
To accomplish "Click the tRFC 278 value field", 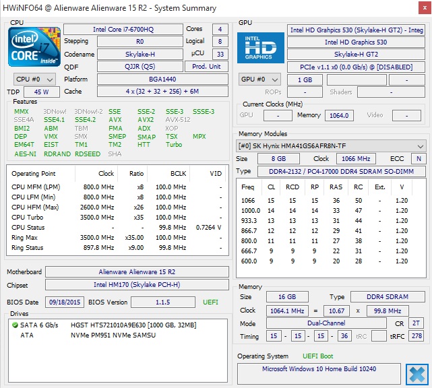I will [x=416, y=336].
